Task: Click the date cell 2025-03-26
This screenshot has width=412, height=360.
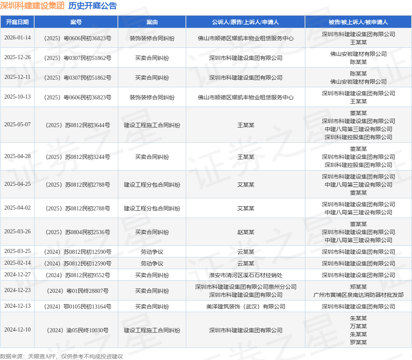Action: (x=17, y=232)
